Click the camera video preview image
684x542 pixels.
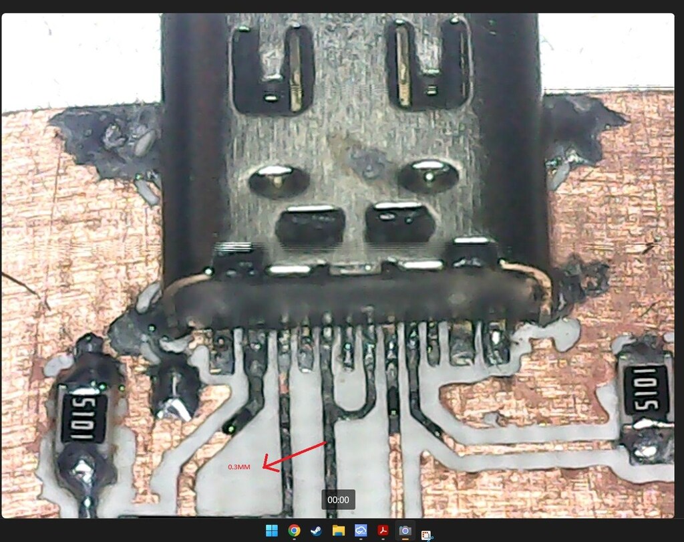(x=338, y=266)
